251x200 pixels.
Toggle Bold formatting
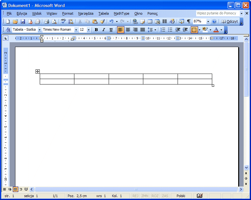[96, 30]
